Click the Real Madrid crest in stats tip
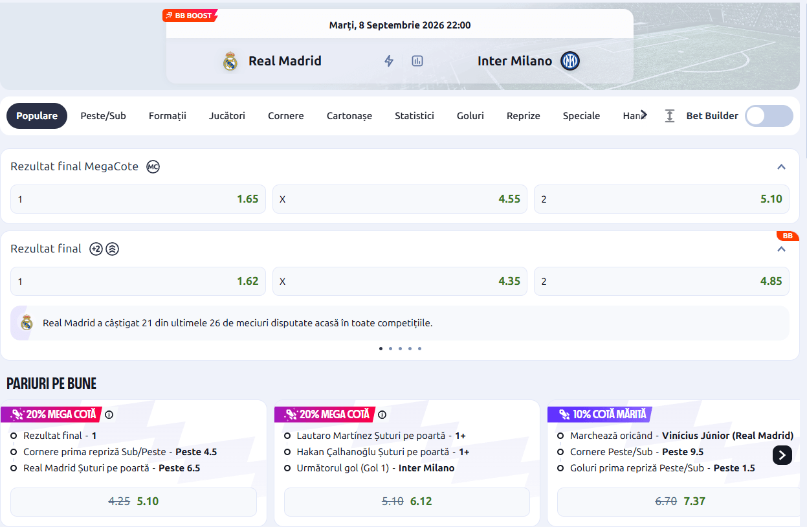The height and width of the screenshot is (527, 807). [27, 322]
